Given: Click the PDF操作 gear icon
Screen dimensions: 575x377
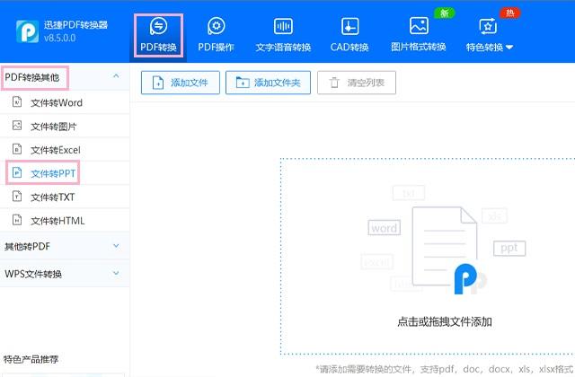Looking at the screenshot, I should pos(216,26).
